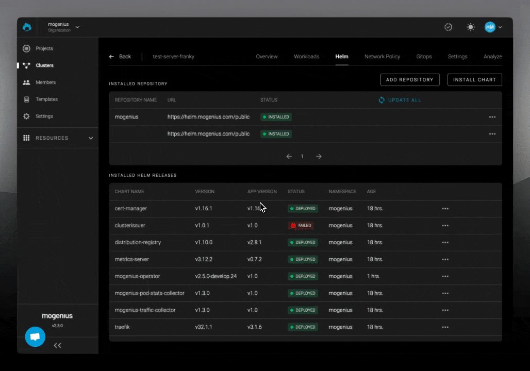Click FAILED status badge of clusterissuer
Image resolution: width=530 pixels, height=371 pixels.
coord(301,225)
